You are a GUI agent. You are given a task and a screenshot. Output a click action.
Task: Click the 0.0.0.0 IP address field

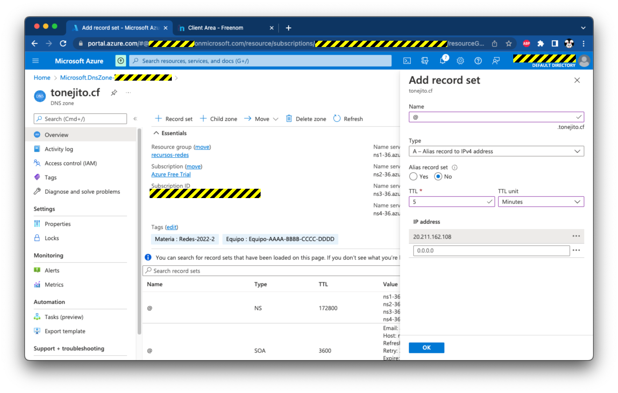[x=491, y=251]
